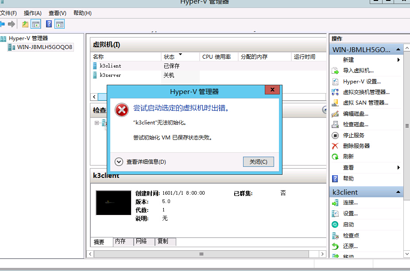Image resolution: width=410 pixels, height=271 pixels.
Task: Collapse the WIN-JBMLH5GO... actions section
Action: click(x=398, y=49)
